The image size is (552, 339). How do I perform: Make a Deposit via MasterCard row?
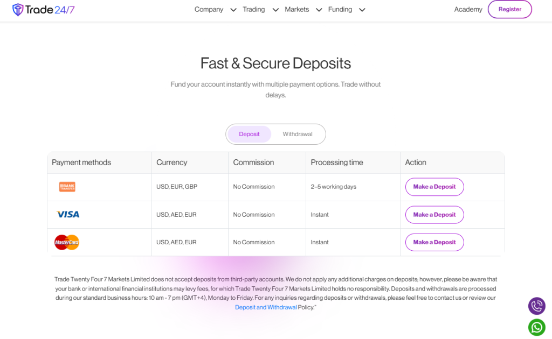[434, 242]
